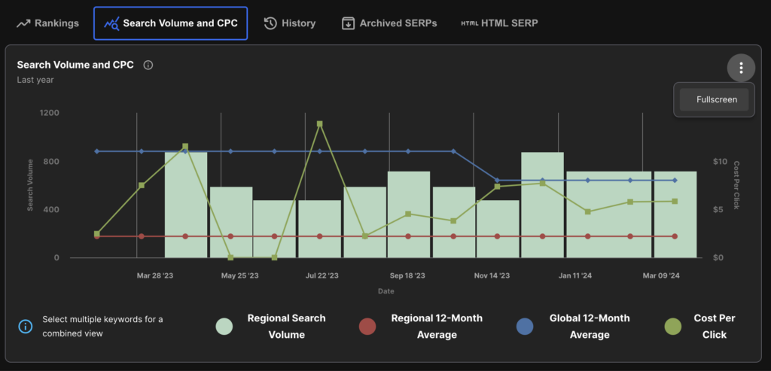
Task: Click the green Cost Per Click legend swatch
Action: [675, 326]
